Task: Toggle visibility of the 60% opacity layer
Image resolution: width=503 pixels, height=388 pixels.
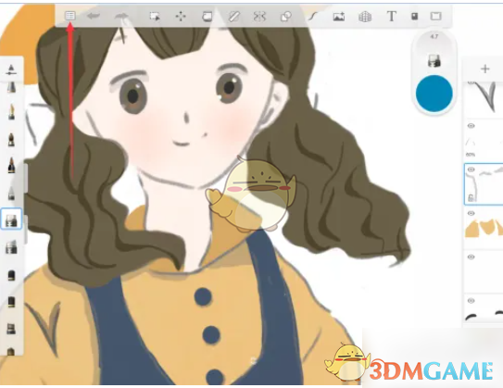Action: (x=471, y=126)
